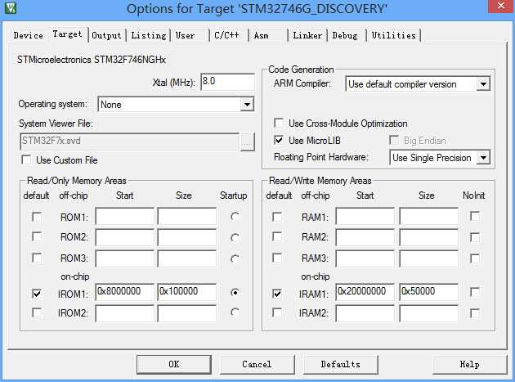Enable Use Custom File checkbox

26,160
